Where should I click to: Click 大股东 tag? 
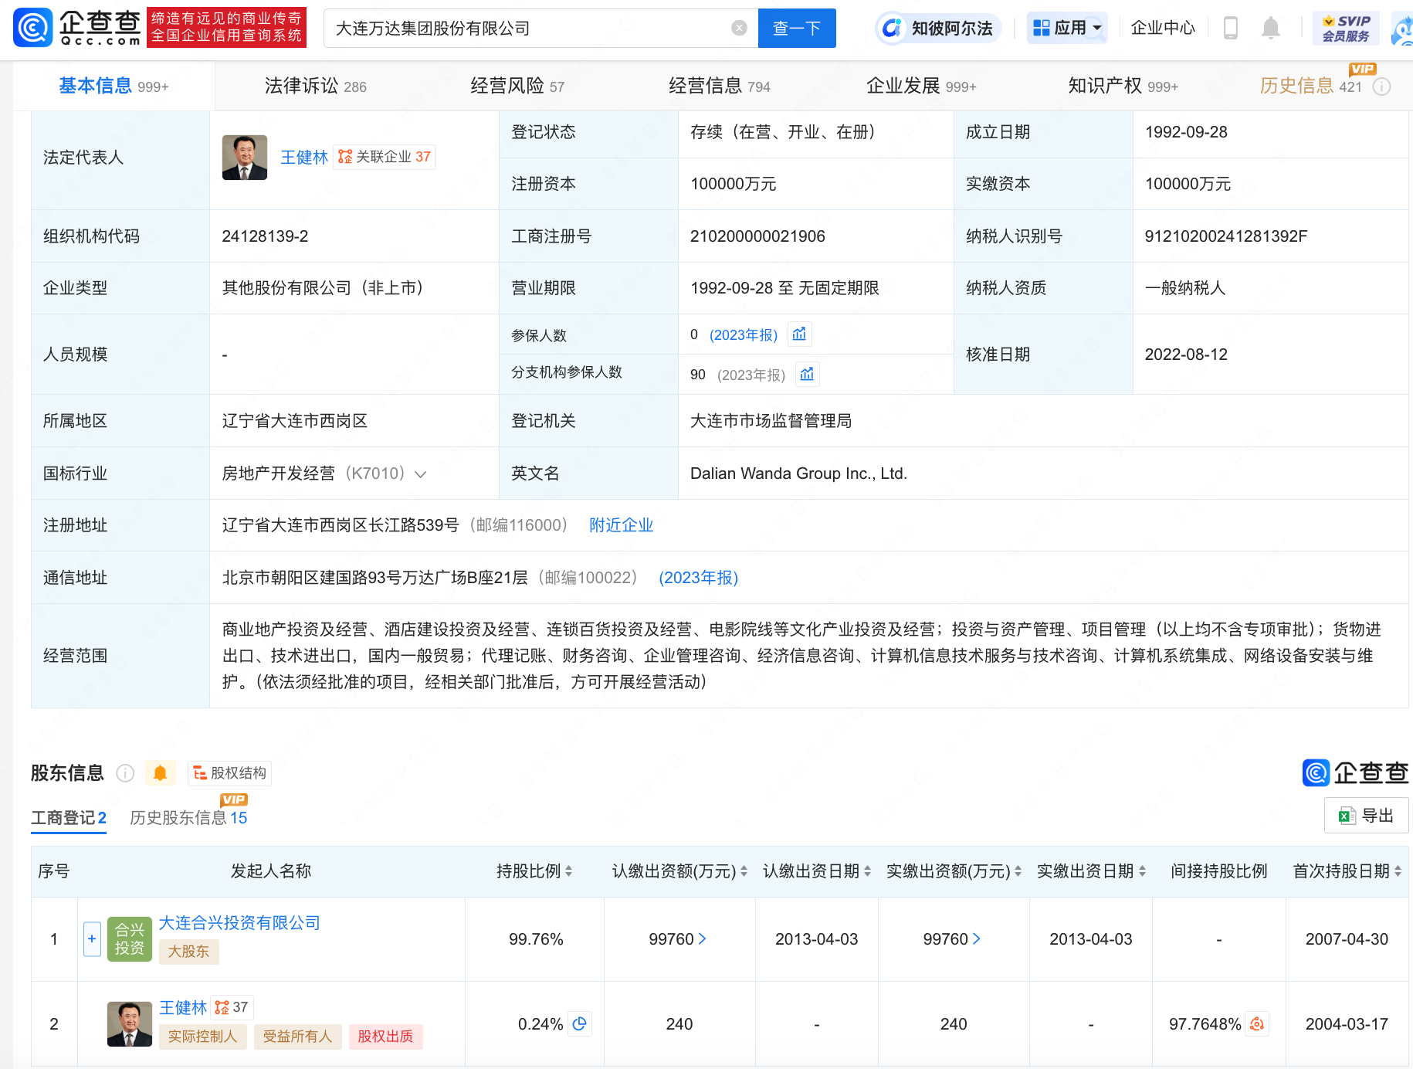tap(188, 952)
